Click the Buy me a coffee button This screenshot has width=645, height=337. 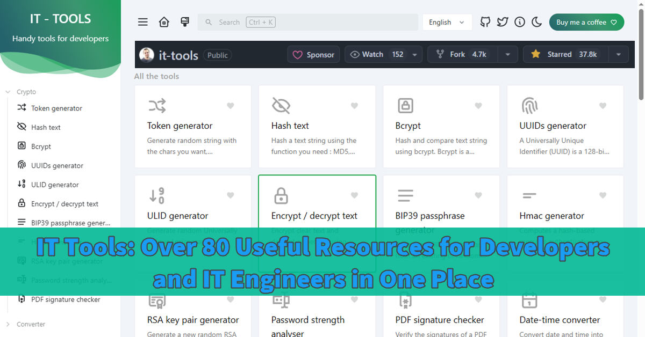coord(586,22)
